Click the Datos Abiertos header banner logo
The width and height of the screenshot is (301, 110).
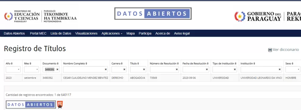[153, 14]
